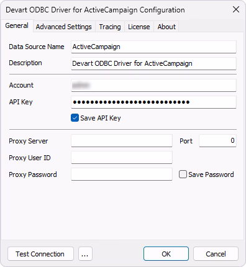This screenshot has width=246, height=267.
Task: Uncheck the Save API Key checkbox
Action: coord(75,118)
